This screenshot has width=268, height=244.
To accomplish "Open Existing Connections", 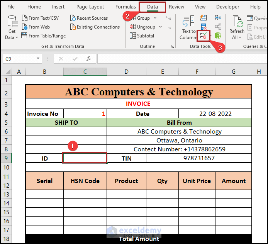I will (95, 27).
